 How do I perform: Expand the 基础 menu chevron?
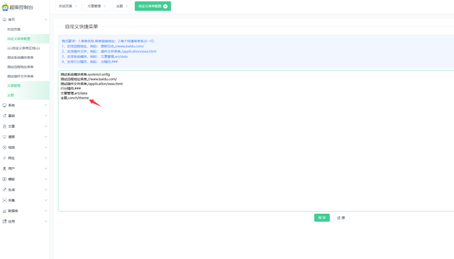pyautogui.click(x=46, y=116)
